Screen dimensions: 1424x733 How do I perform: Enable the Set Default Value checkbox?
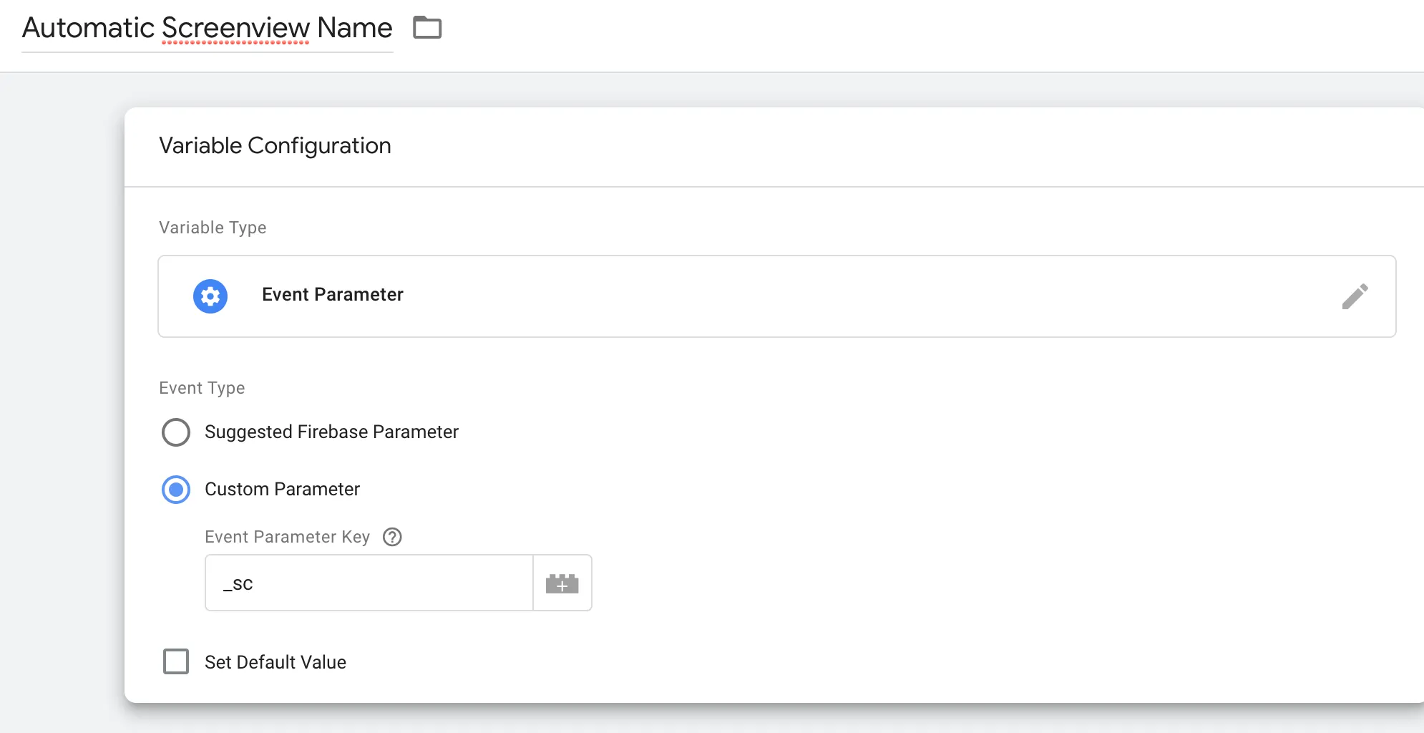[x=176, y=661]
